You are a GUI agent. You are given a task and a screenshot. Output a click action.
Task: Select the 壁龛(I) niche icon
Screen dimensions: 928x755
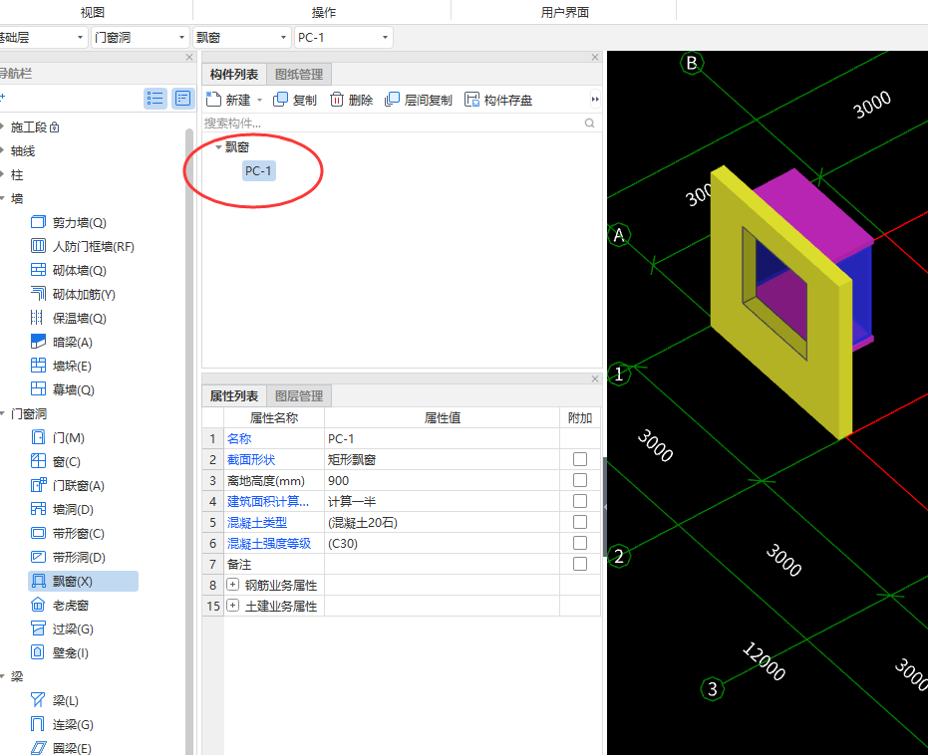38,652
